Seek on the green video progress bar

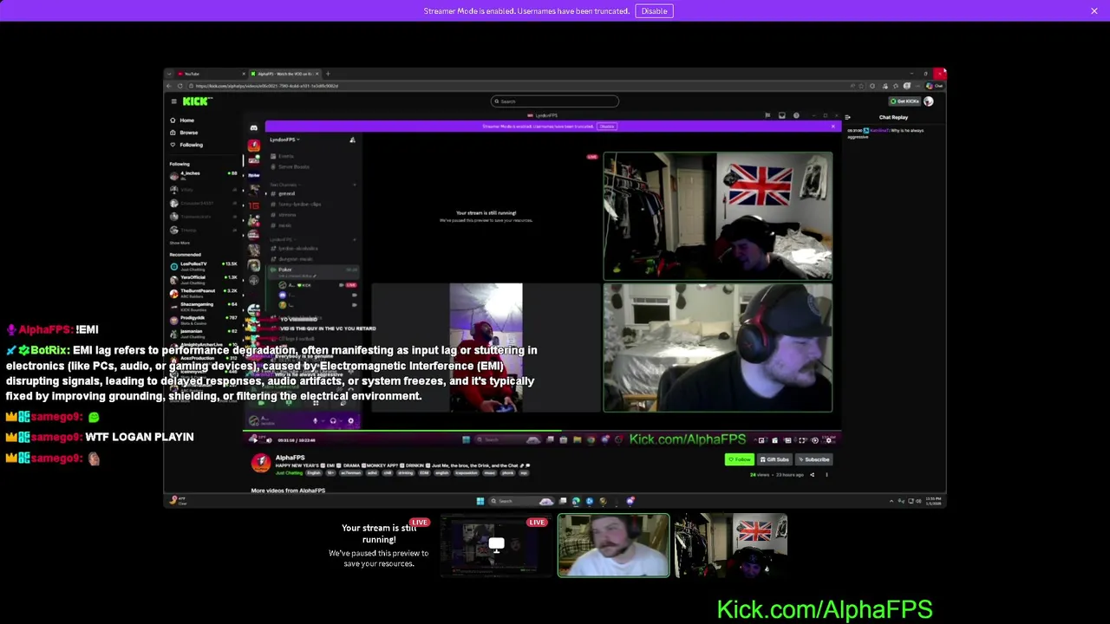click(542, 431)
